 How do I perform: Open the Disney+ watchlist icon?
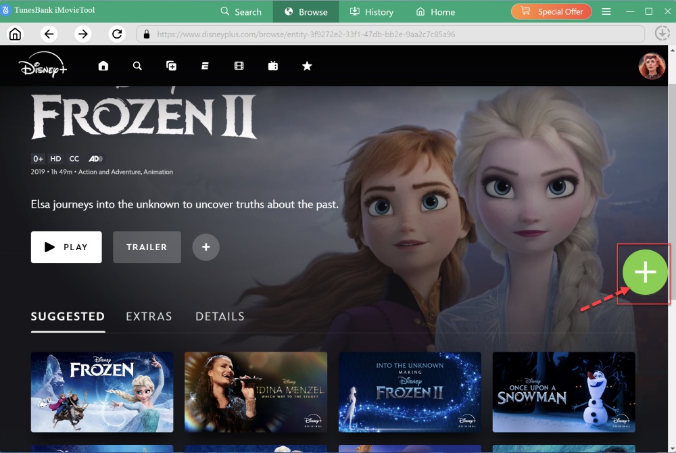coord(172,66)
